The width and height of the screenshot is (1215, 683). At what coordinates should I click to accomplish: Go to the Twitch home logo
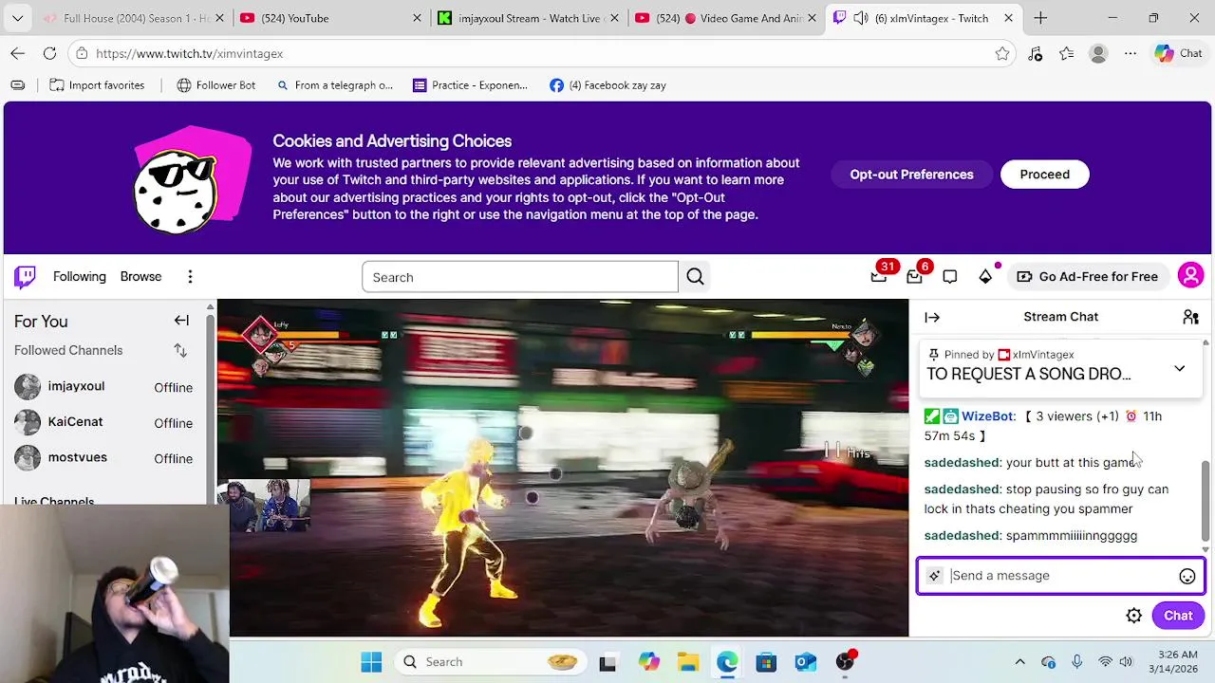[x=25, y=277]
